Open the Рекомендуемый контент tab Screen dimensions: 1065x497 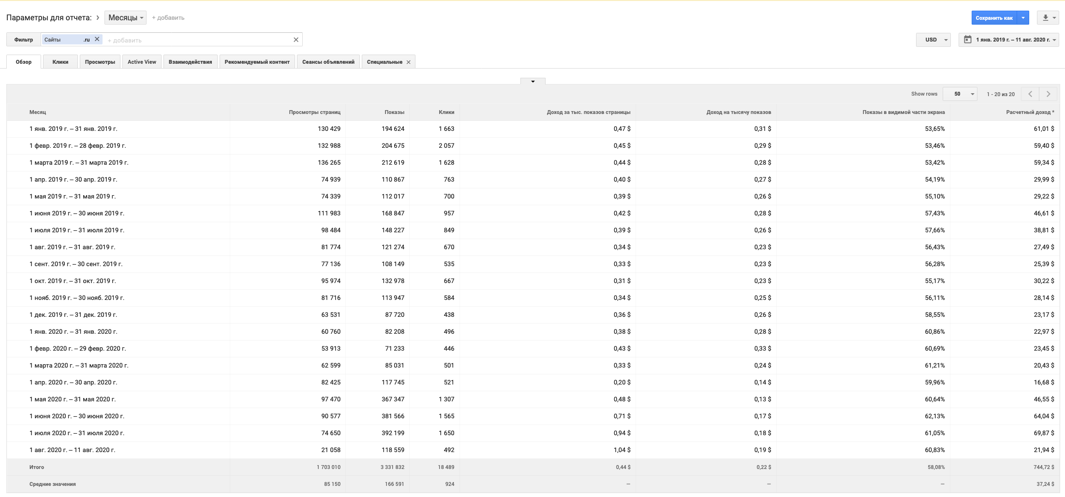(257, 62)
